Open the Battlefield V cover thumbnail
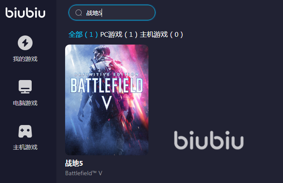Screen dimensions: 283x183 (107, 100)
